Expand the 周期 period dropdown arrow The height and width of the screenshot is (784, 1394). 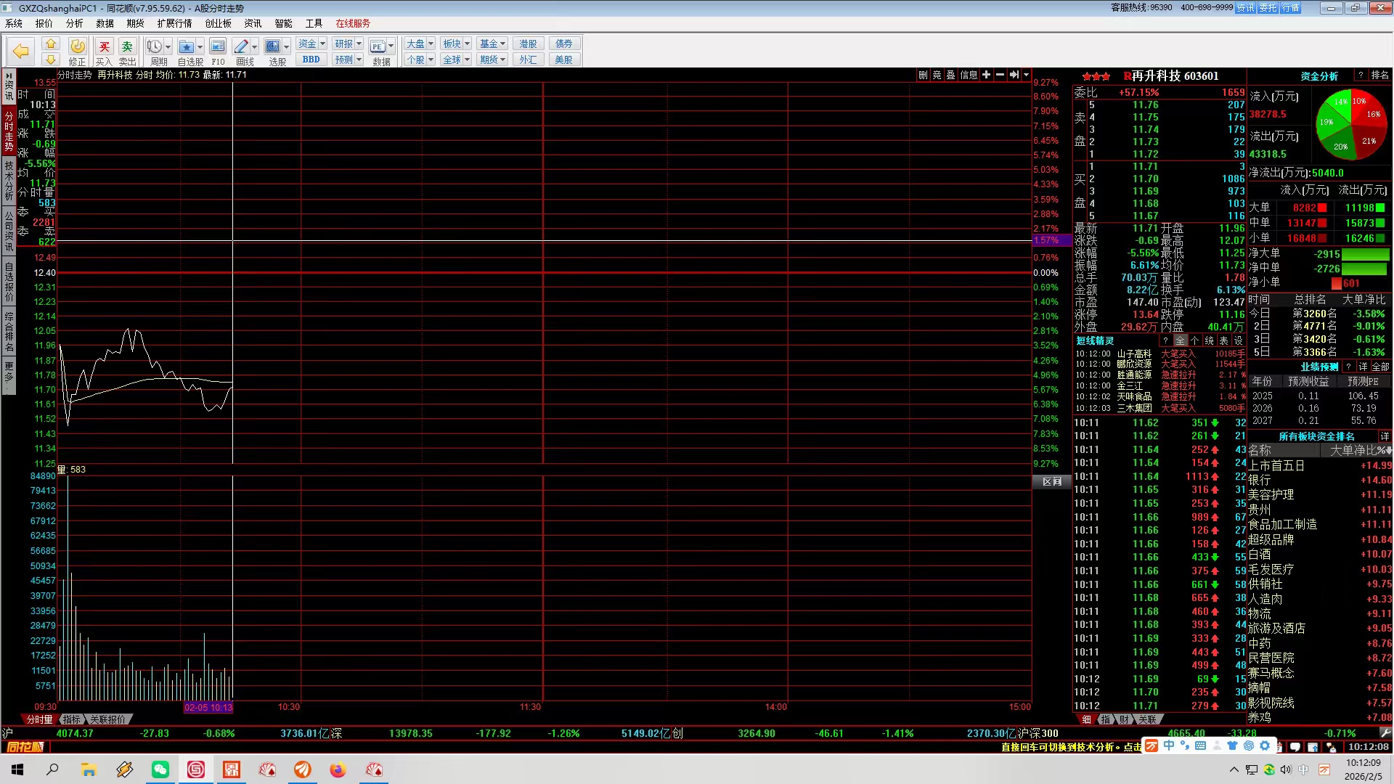(168, 47)
